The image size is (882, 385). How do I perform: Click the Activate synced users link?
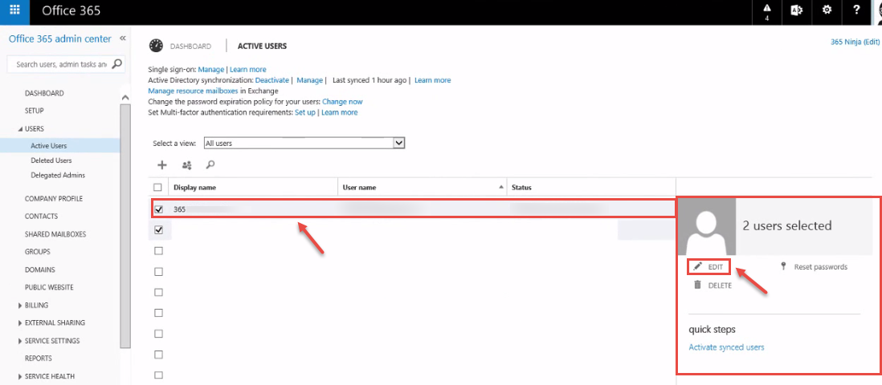[x=726, y=346]
